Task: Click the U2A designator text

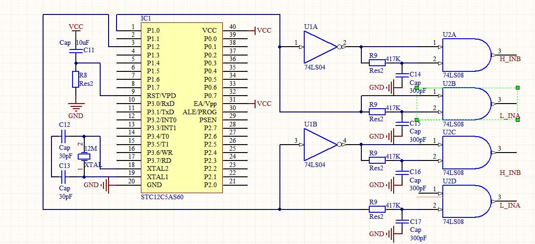Action: point(449,35)
